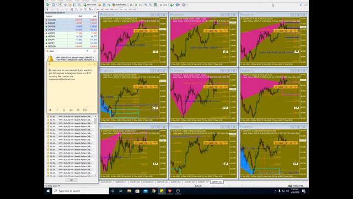The width and height of the screenshot is (353, 199).
Task: Open the Data Window toolbar icon
Action: [x=66, y=5]
